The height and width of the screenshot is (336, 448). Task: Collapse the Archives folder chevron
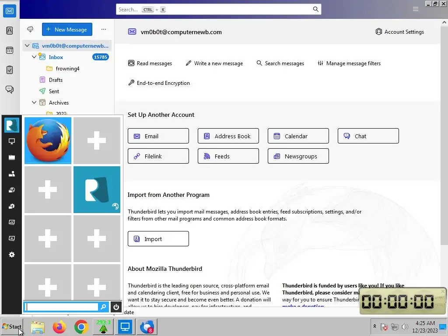tap(34, 102)
